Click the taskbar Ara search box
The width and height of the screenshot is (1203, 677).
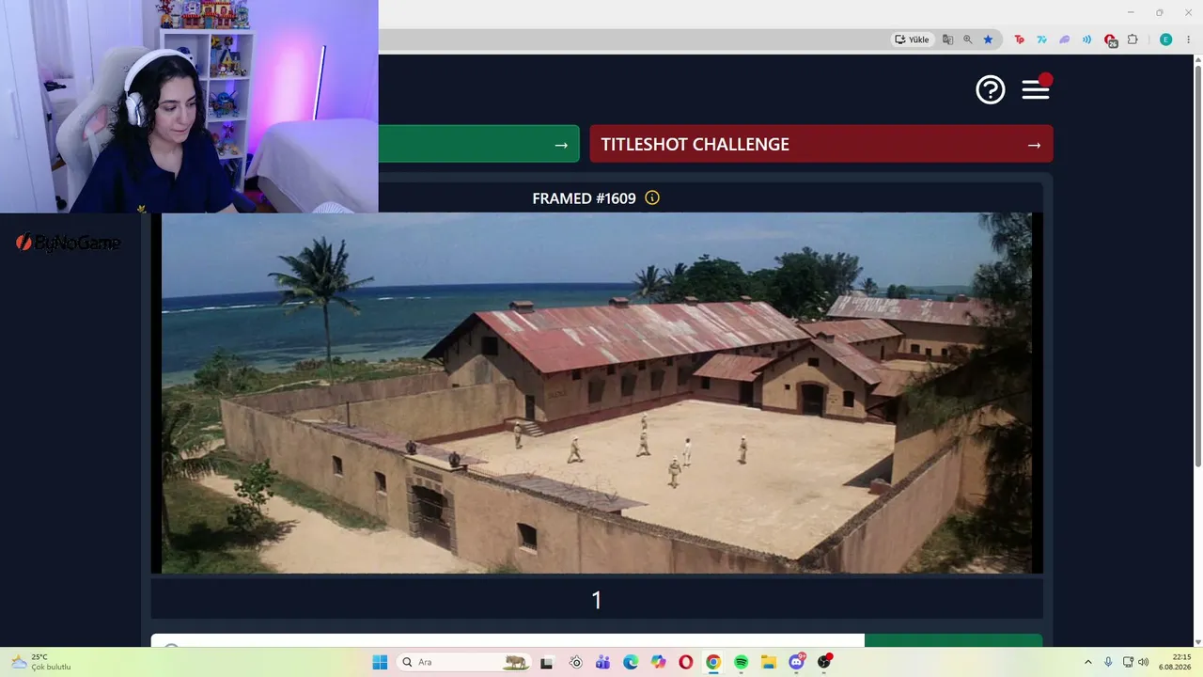pyautogui.click(x=465, y=662)
